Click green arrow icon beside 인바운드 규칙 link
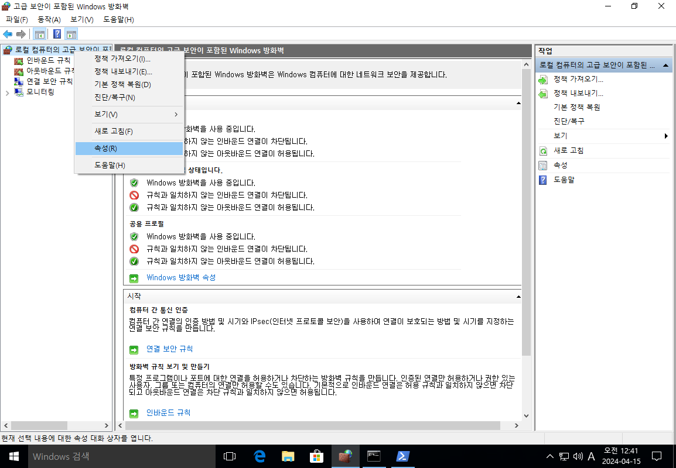 coord(134,414)
